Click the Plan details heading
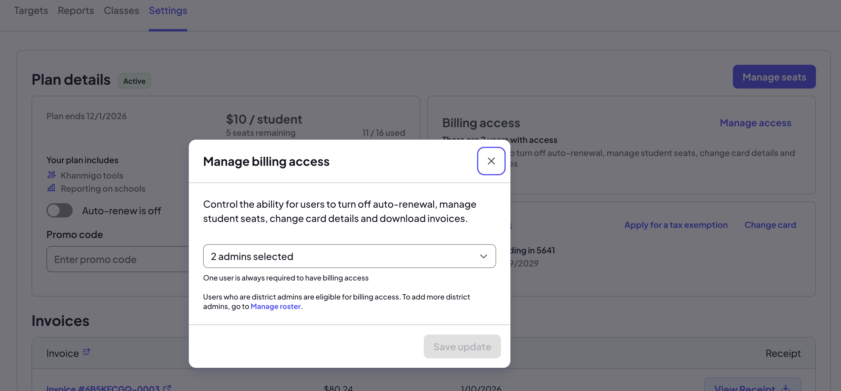 click(x=71, y=80)
